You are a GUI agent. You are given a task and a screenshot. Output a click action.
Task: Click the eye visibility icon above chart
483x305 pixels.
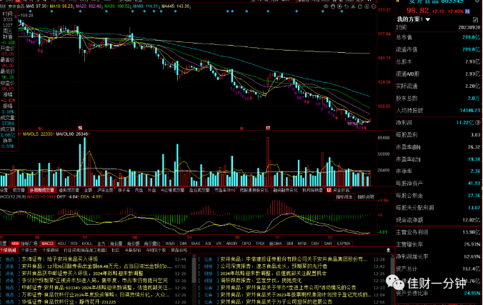point(326,6)
